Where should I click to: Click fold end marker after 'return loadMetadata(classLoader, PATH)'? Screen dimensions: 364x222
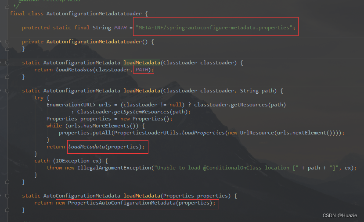click(x=7, y=77)
